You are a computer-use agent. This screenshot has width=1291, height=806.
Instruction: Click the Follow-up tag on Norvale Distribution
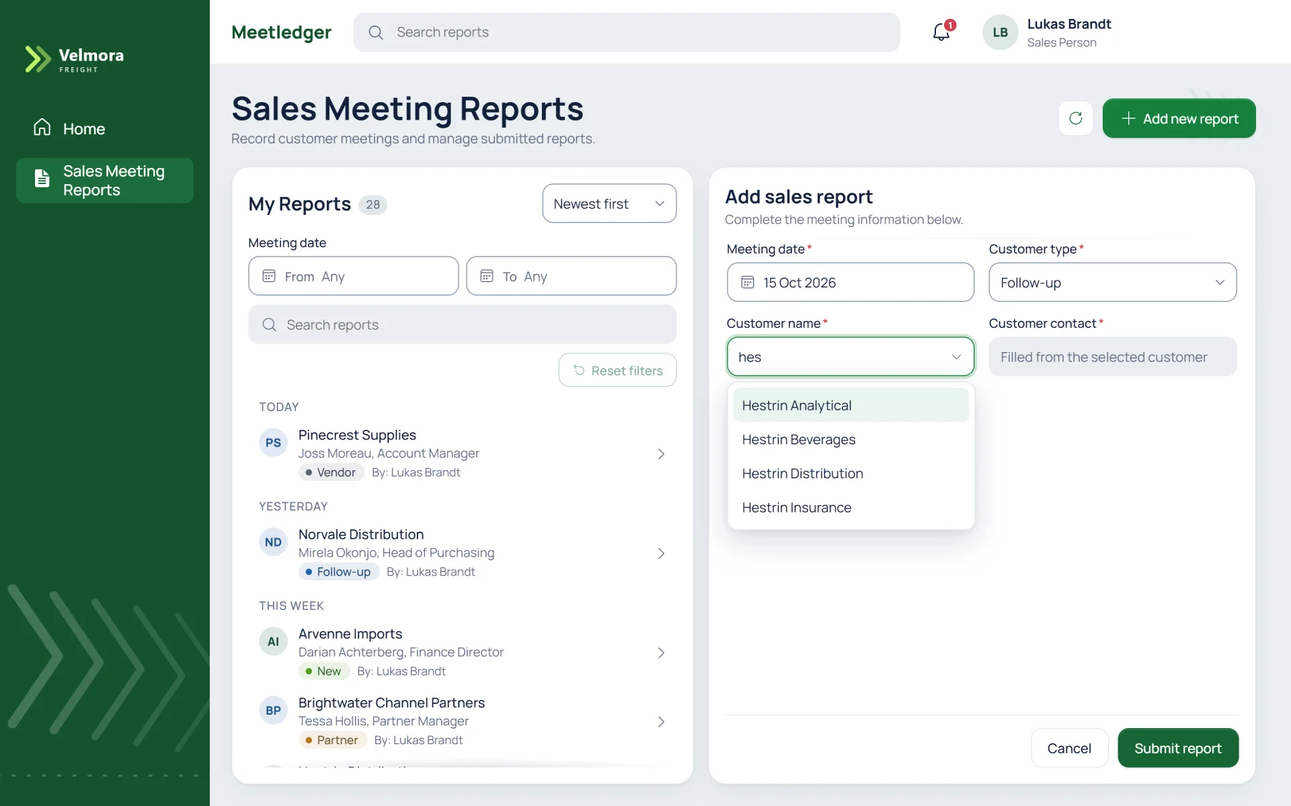click(x=338, y=572)
